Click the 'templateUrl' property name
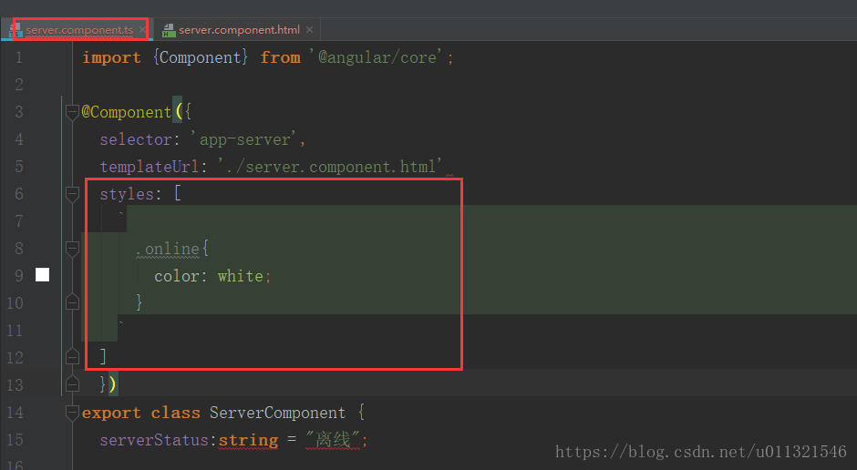The width and height of the screenshot is (857, 470). coord(150,167)
